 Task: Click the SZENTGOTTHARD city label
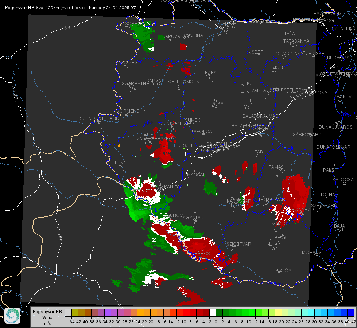pos(100,118)
